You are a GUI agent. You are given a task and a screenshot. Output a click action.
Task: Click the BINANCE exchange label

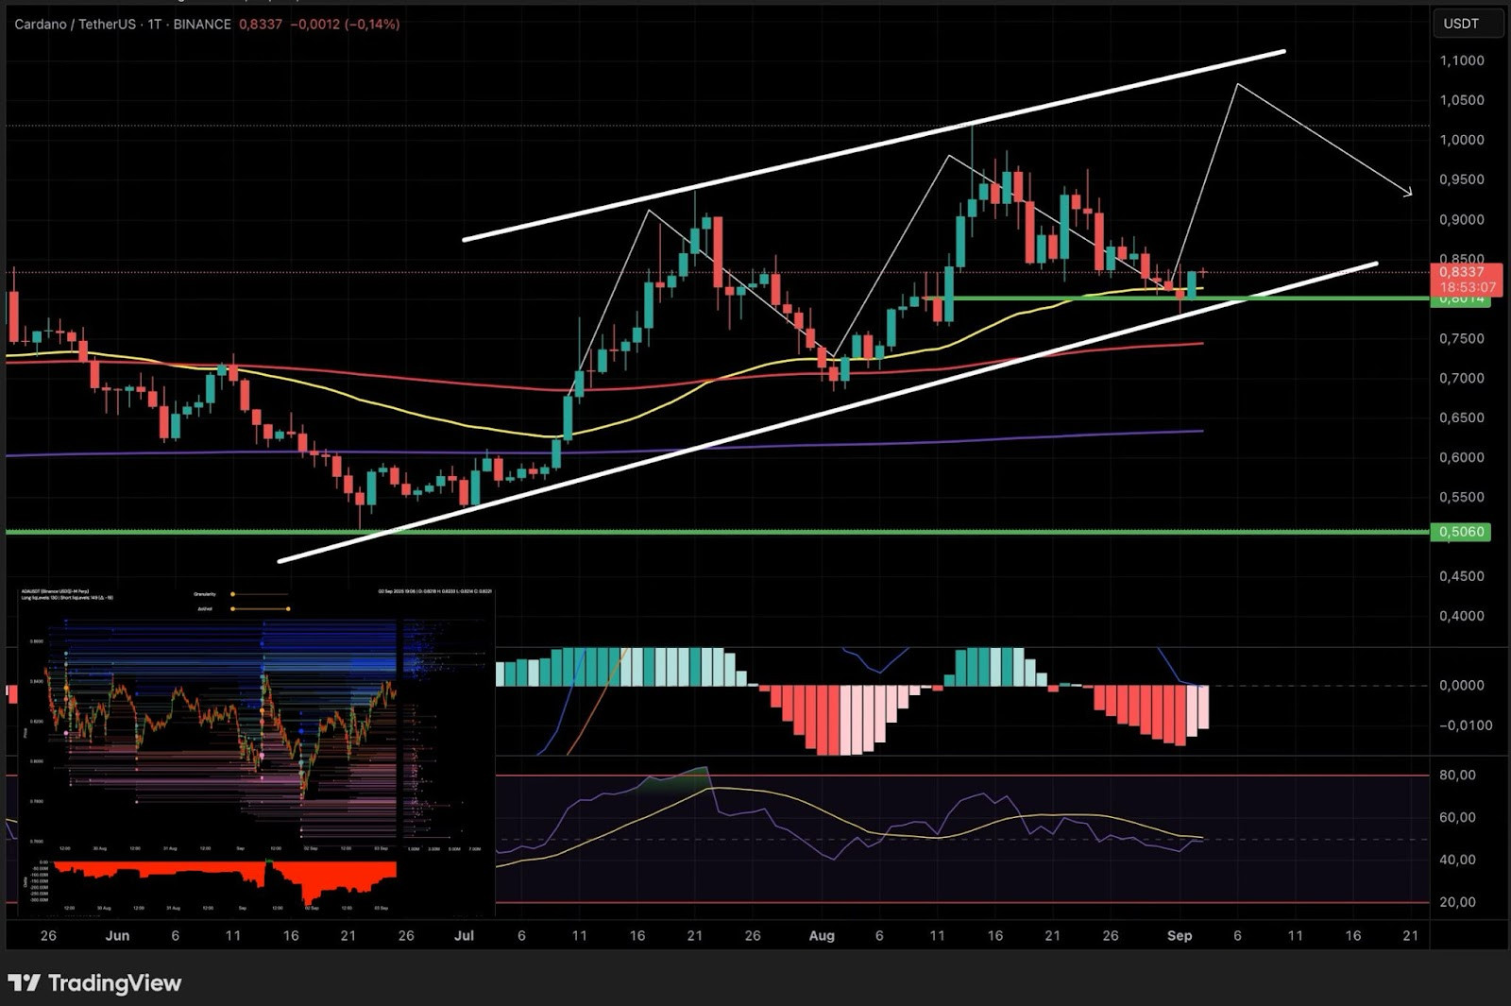click(x=201, y=24)
